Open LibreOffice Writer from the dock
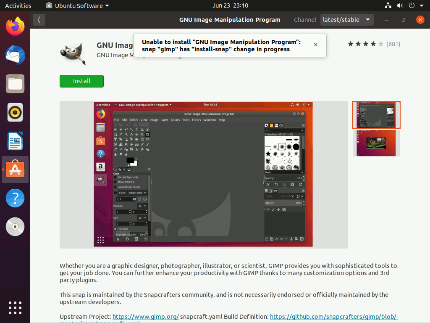Screen dimensions: 430x323 pyautogui.click(x=15, y=141)
